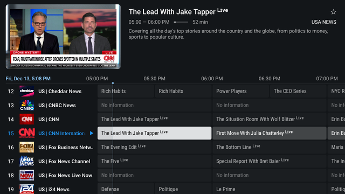The image size is (345, 194).
Task: Click the Fox News Live Now logo
Action: click(26, 175)
